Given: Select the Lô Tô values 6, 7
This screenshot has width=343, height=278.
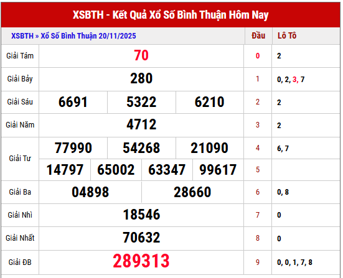Looking at the screenshot, I should [x=283, y=149].
